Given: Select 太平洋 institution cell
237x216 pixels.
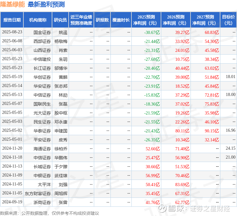Looking at the screenshot, I should pyautogui.click(x=44, y=185).
